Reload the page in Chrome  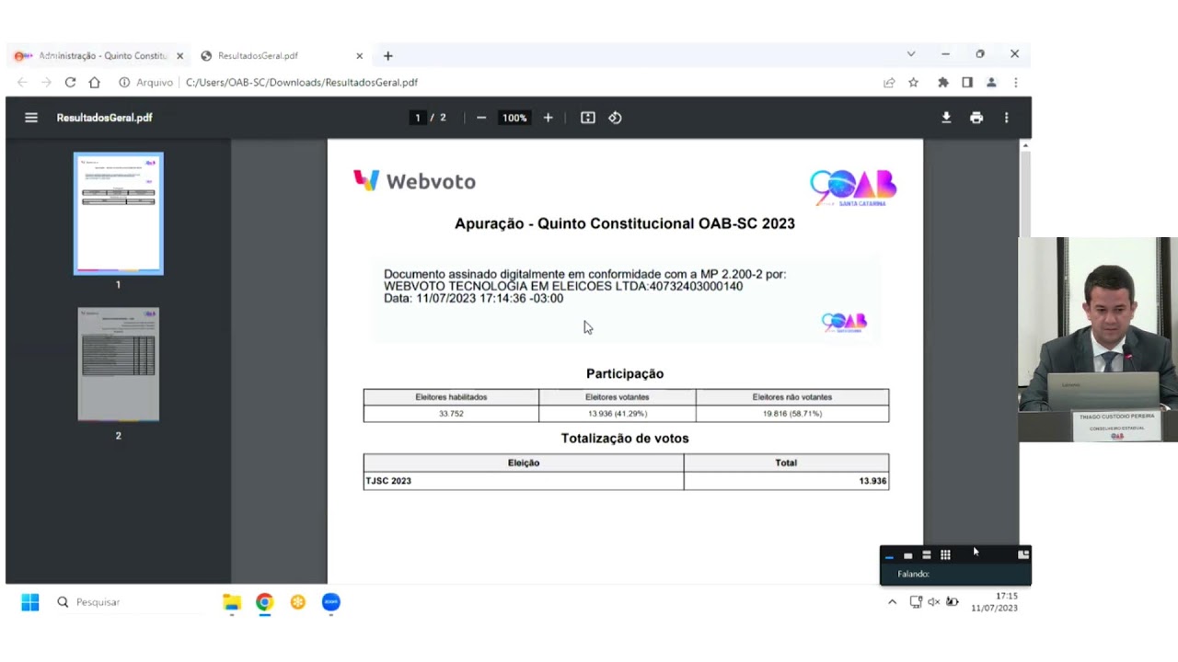[70, 82]
